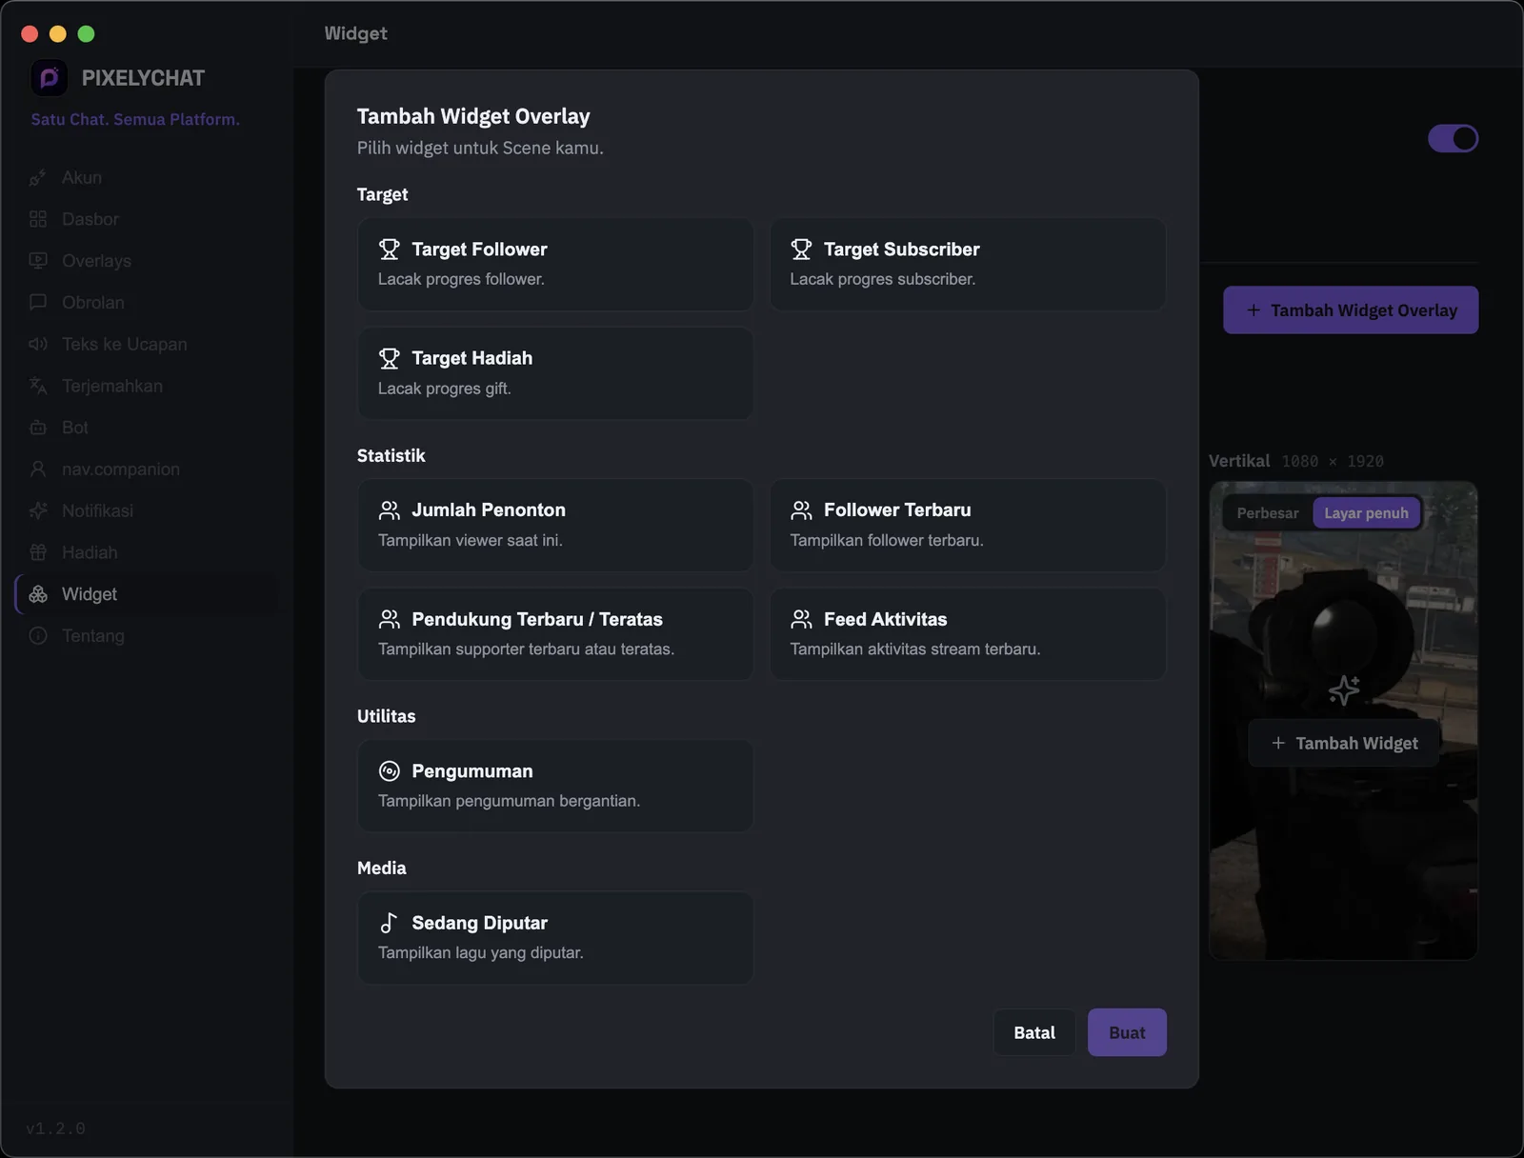The width and height of the screenshot is (1524, 1158).
Task: Click the Satu Chat. Semua Platform. tagline
Action: [x=135, y=119]
